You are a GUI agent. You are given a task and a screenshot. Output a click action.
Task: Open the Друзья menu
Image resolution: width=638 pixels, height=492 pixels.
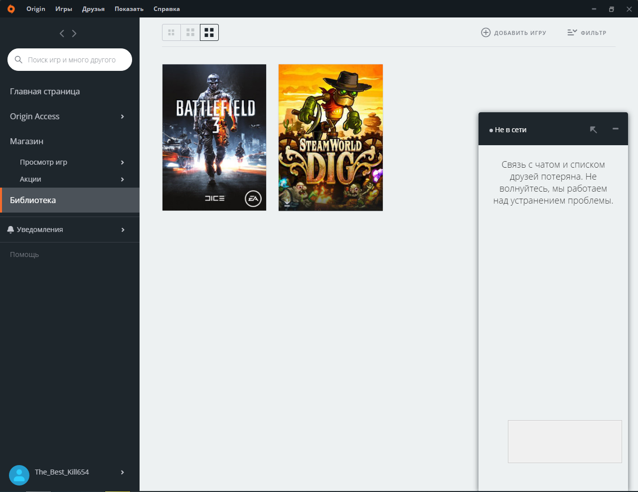pos(93,9)
